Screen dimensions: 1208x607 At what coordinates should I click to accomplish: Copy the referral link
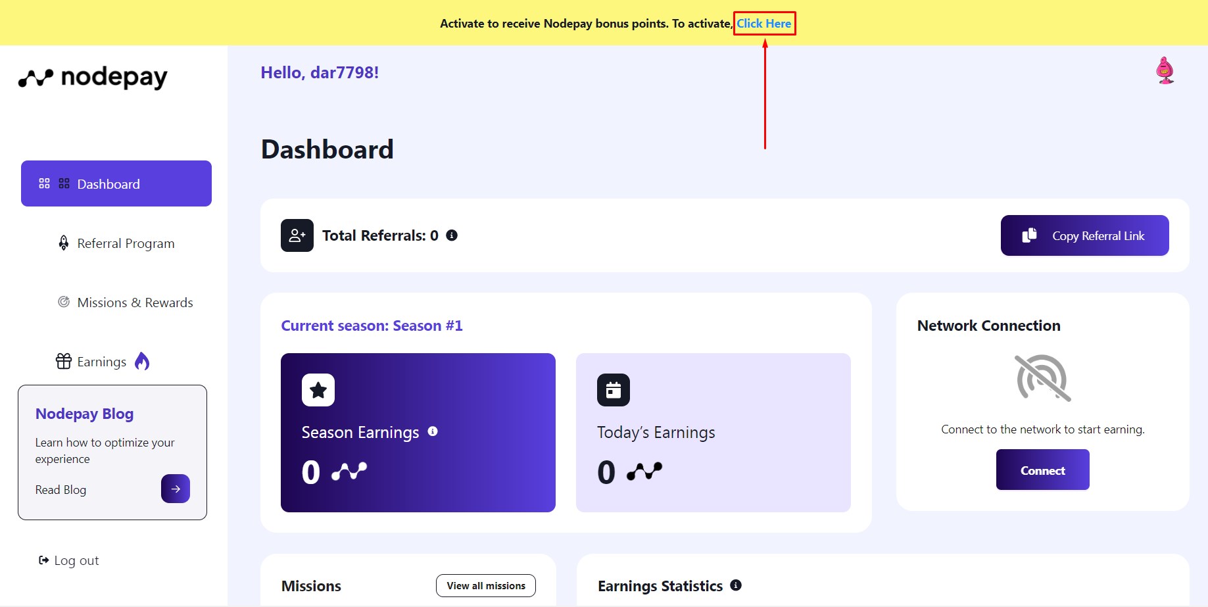click(x=1085, y=235)
